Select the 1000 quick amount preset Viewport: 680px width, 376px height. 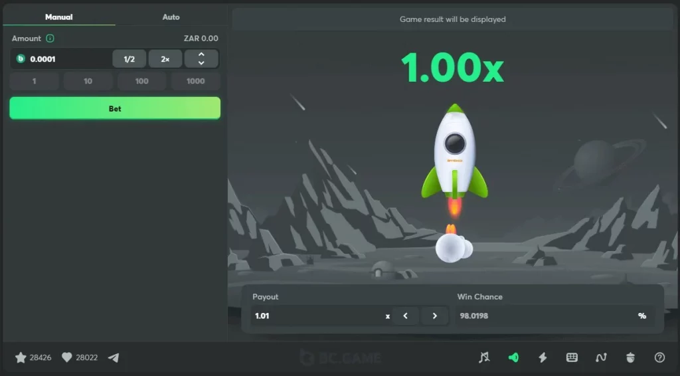point(196,81)
